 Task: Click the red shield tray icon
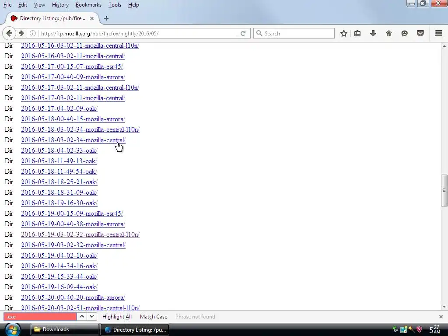coord(419,329)
